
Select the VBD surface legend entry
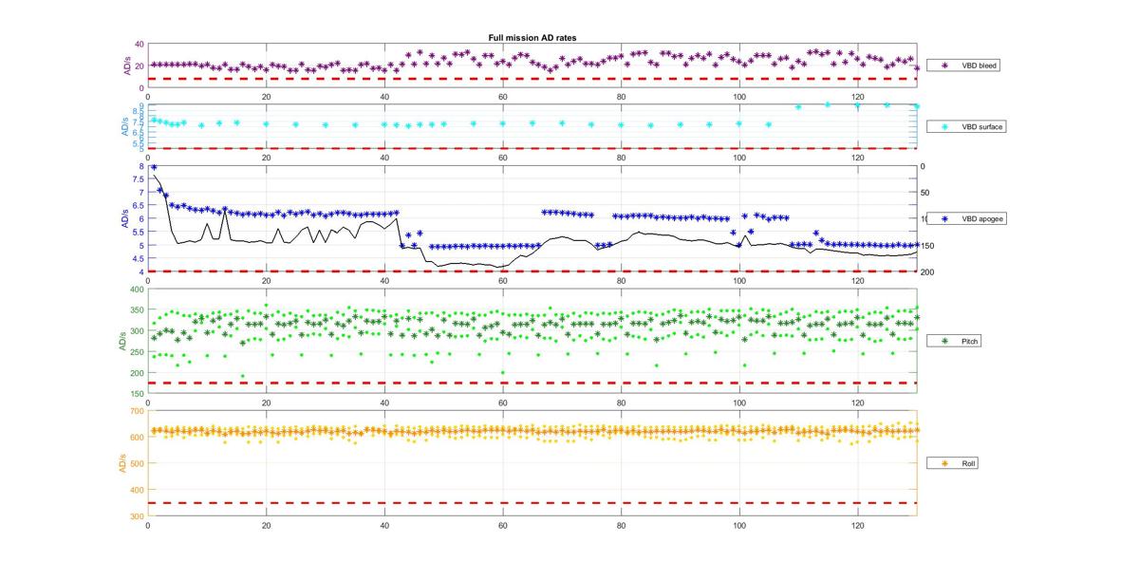click(968, 126)
